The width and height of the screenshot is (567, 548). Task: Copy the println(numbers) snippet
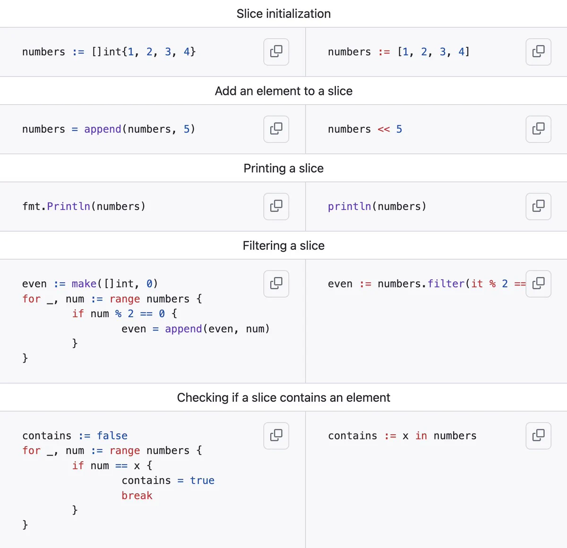[539, 206]
